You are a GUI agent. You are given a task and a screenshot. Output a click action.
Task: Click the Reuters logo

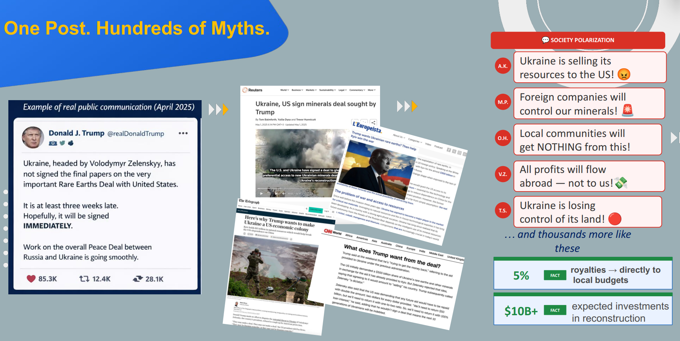[x=253, y=90]
